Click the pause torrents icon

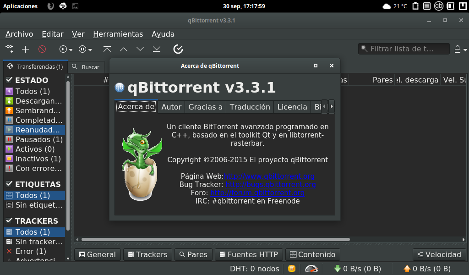coord(82,49)
